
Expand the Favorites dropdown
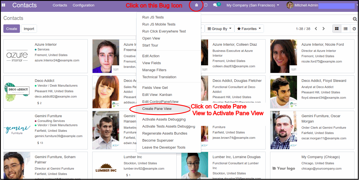pyautogui.click(x=249, y=29)
